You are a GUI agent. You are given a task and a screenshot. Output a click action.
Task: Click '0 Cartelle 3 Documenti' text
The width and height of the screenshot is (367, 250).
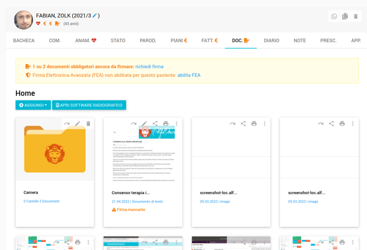pyautogui.click(x=41, y=201)
